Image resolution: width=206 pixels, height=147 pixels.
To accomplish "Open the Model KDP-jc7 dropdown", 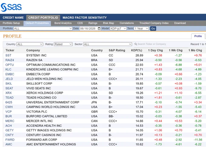I will point(118,28).
